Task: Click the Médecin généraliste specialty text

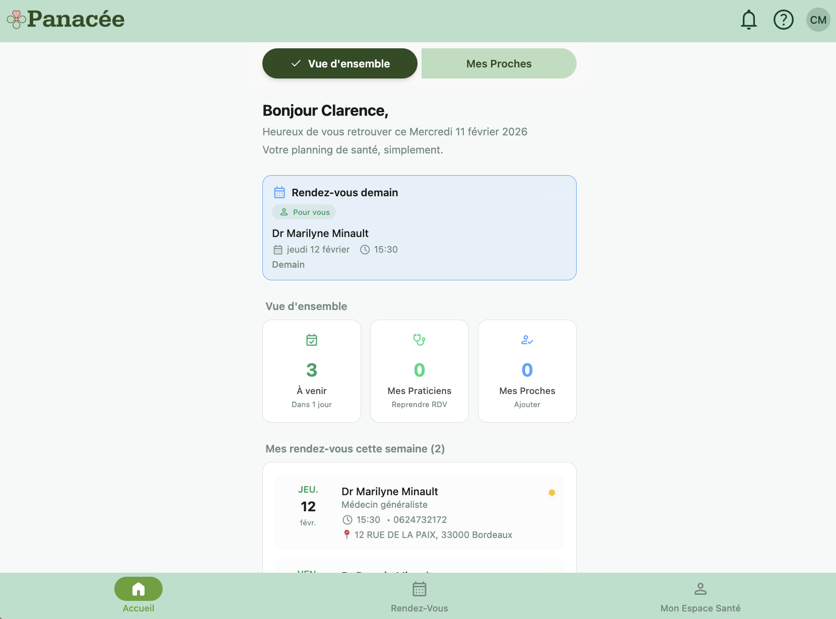Action: click(384, 504)
